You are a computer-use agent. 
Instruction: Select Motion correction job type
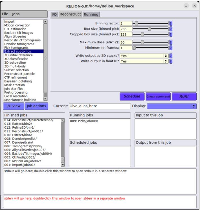click(23, 25)
